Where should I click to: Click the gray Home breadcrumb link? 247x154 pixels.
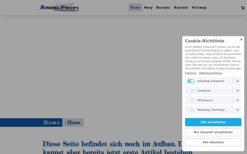pyautogui.click(x=73, y=122)
